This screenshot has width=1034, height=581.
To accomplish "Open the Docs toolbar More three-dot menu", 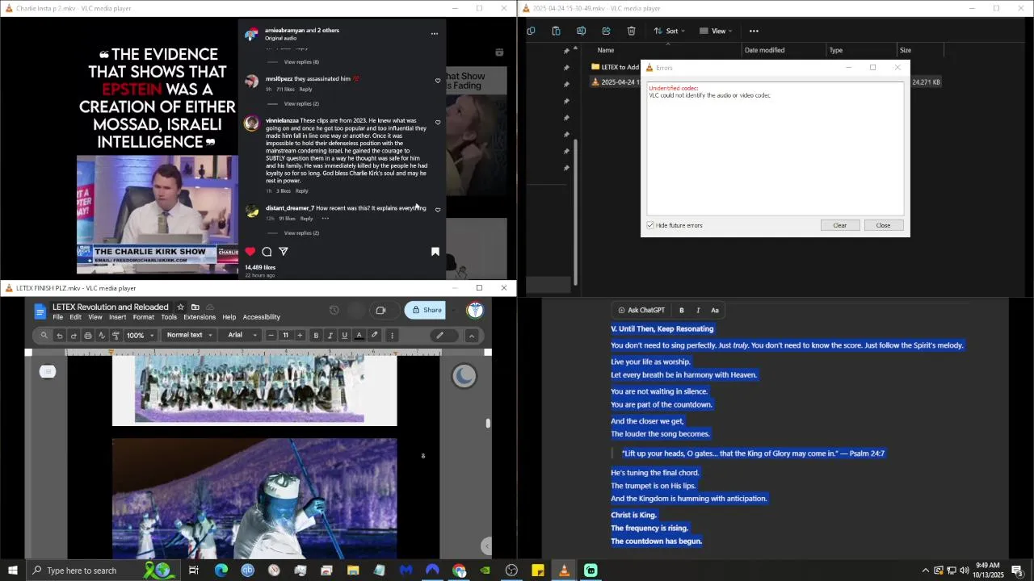I will click(x=392, y=336).
